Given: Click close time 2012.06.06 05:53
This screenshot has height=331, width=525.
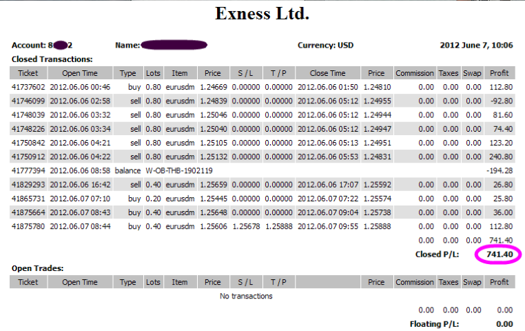Looking at the screenshot, I should click(328, 157).
